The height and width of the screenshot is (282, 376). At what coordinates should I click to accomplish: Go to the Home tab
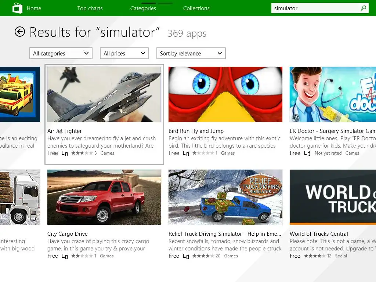point(34,8)
